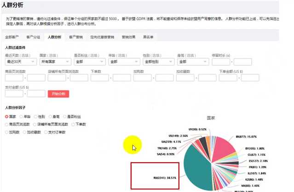Click the ES(127): 2.18% chart label

(x=258, y=161)
